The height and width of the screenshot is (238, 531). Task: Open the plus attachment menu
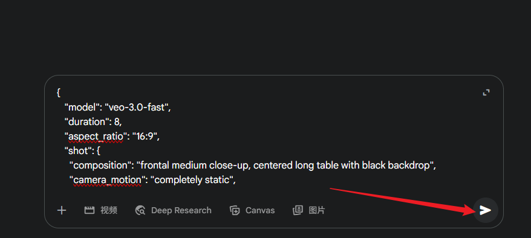[x=62, y=210]
